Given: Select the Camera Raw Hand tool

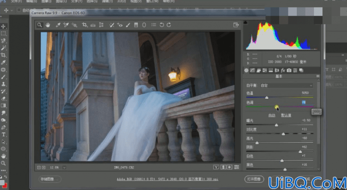Looking at the screenshot, I should click(48, 25).
